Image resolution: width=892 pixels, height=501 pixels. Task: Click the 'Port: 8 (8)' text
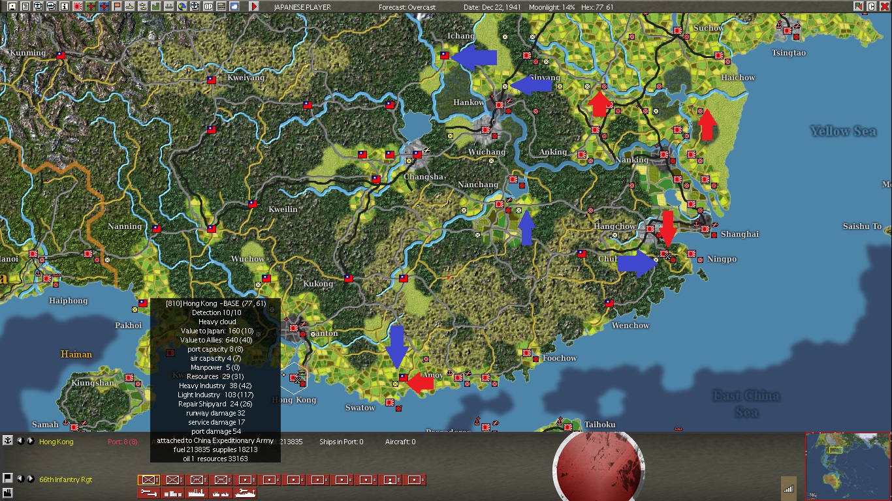coord(123,442)
